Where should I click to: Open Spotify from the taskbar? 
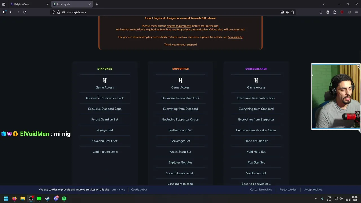64,198
